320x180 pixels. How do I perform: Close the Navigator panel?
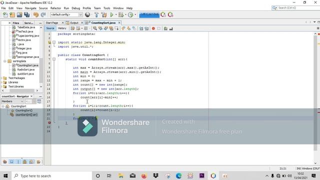click(31, 96)
